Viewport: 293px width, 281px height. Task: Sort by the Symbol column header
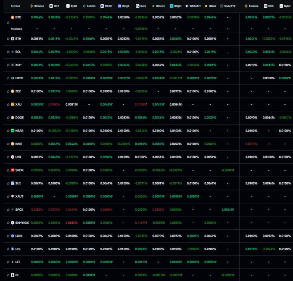coord(16,6)
